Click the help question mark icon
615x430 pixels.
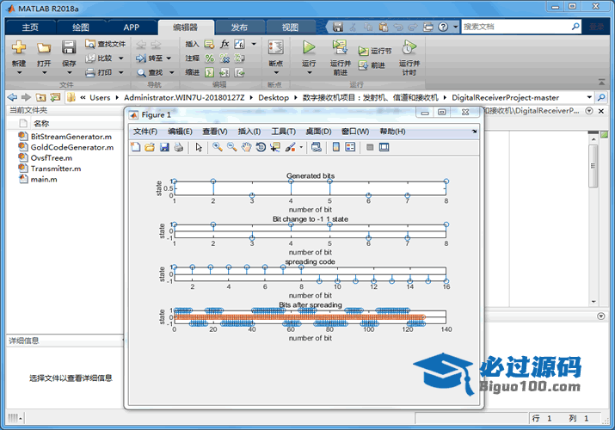[443, 27]
